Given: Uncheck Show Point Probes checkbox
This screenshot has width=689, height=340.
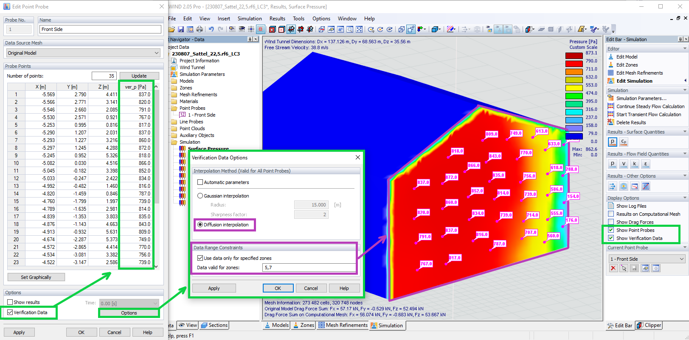Looking at the screenshot, I should click(611, 230).
